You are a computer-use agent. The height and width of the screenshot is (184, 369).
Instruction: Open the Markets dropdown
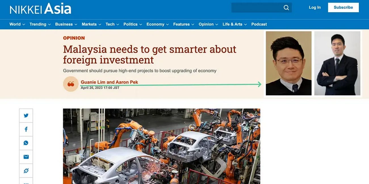click(91, 24)
